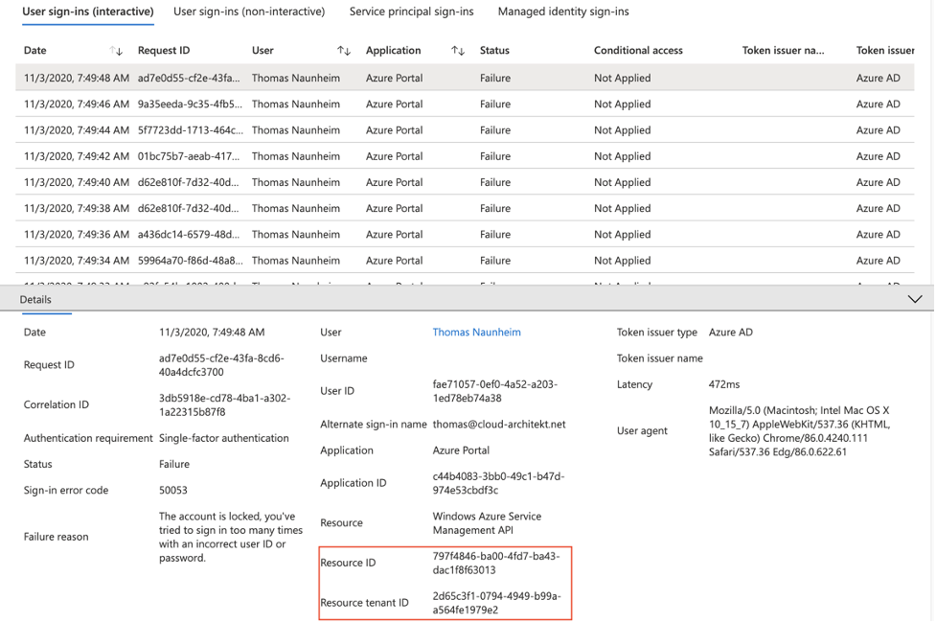
Task: Click Windows Azure Service Management API resource
Action: 487,523
